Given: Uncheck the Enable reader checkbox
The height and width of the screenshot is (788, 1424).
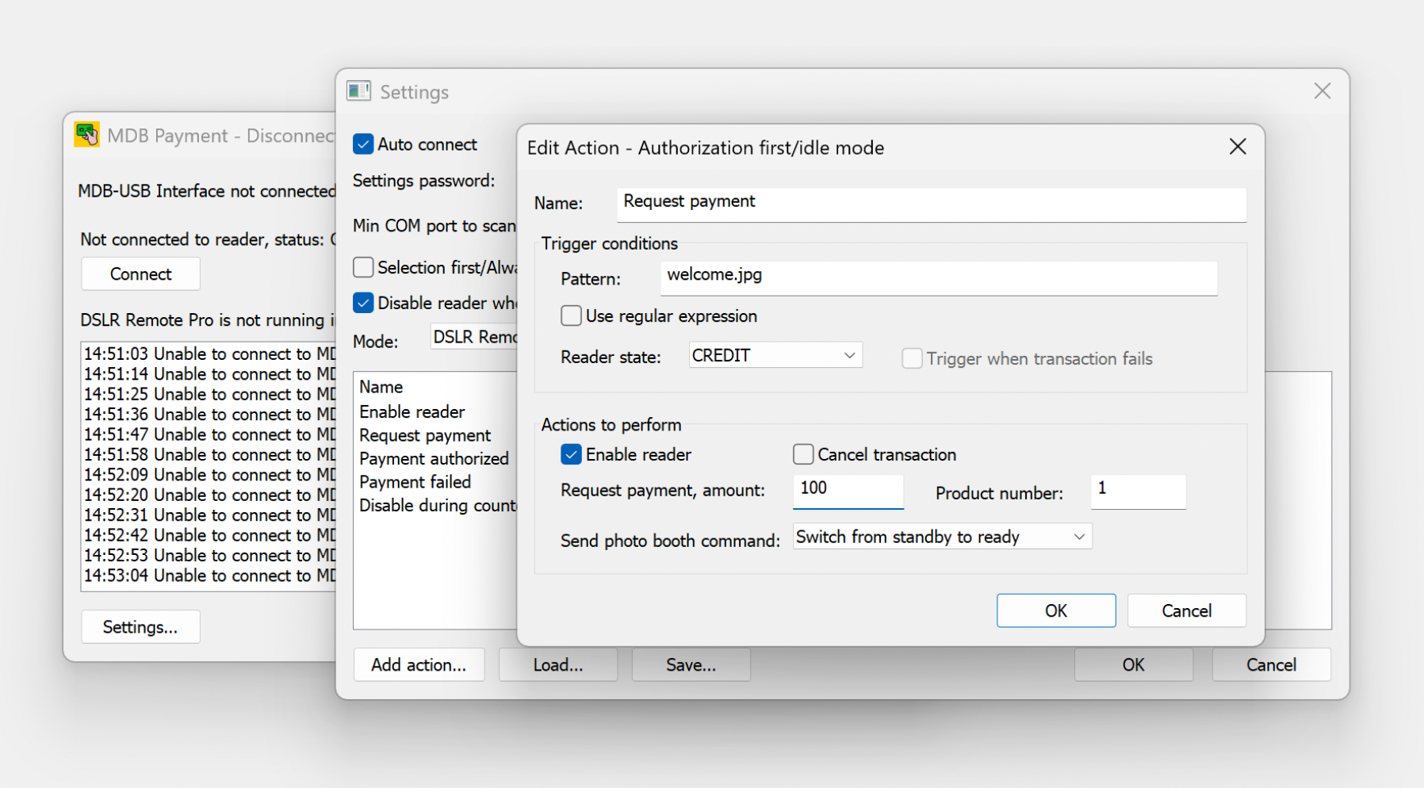Looking at the screenshot, I should pyautogui.click(x=571, y=454).
